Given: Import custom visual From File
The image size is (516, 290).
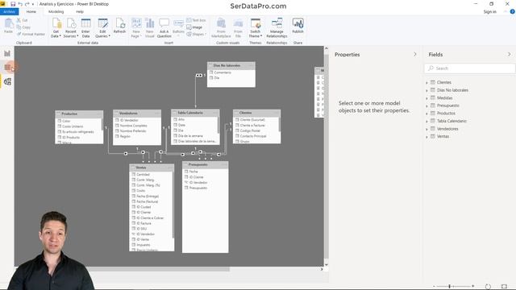Looking at the screenshot, I should pos(238,28).
